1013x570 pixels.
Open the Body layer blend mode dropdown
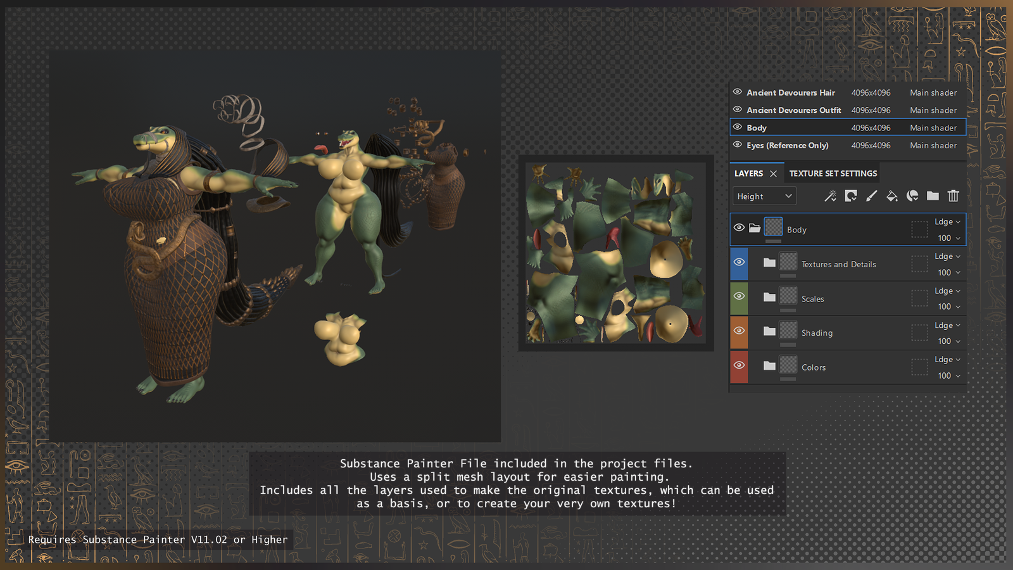[x=947, y=222]
